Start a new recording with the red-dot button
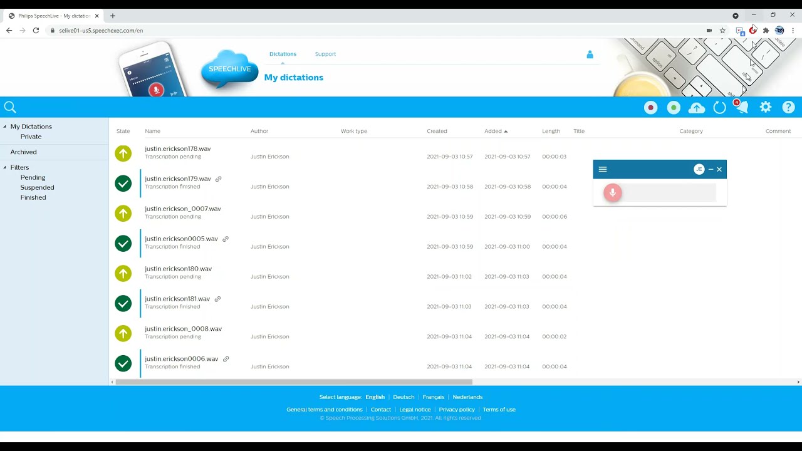The image size is (802, 451). point(651,108)
